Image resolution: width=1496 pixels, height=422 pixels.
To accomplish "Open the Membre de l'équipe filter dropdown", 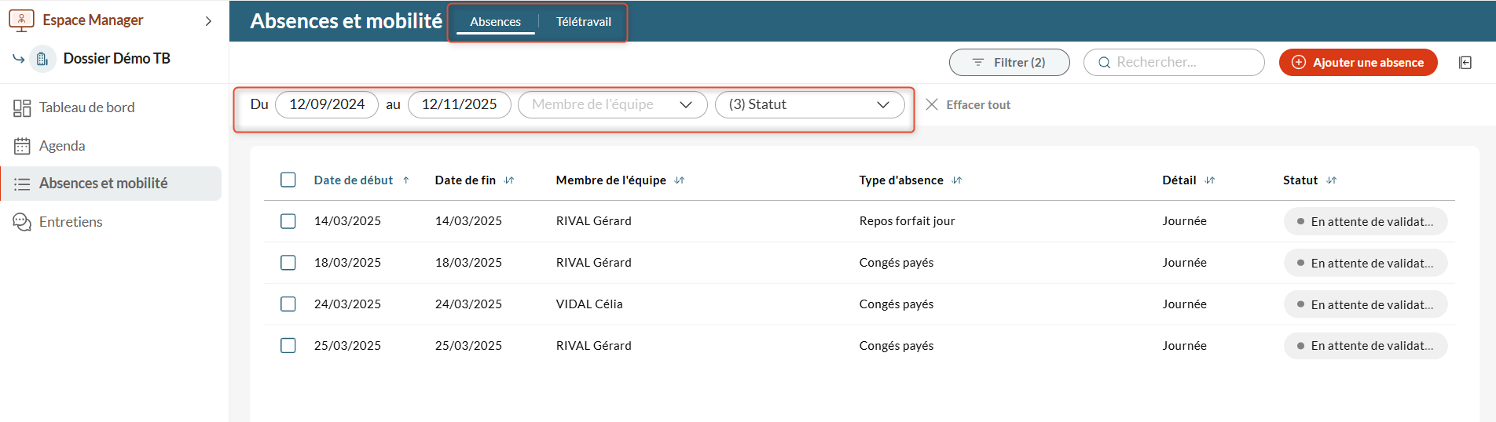I will click(x=612, y=105).
